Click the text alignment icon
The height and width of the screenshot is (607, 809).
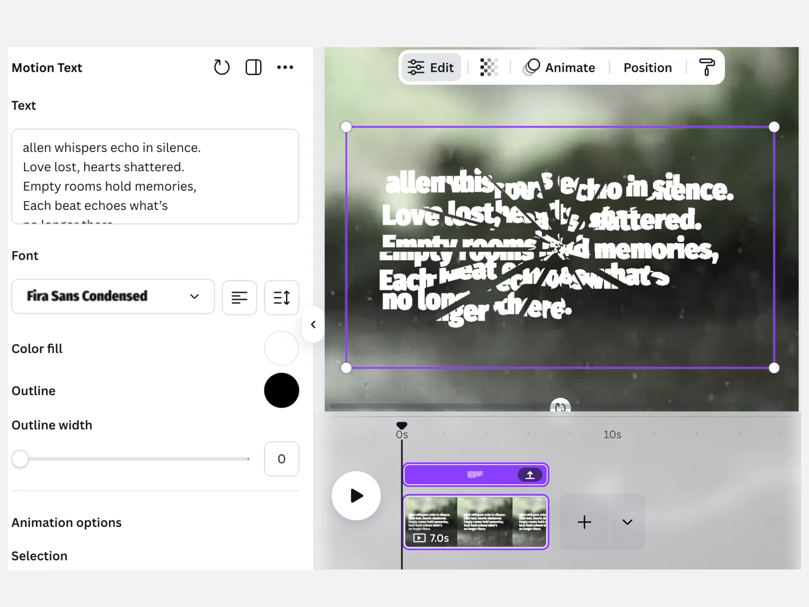239,297
